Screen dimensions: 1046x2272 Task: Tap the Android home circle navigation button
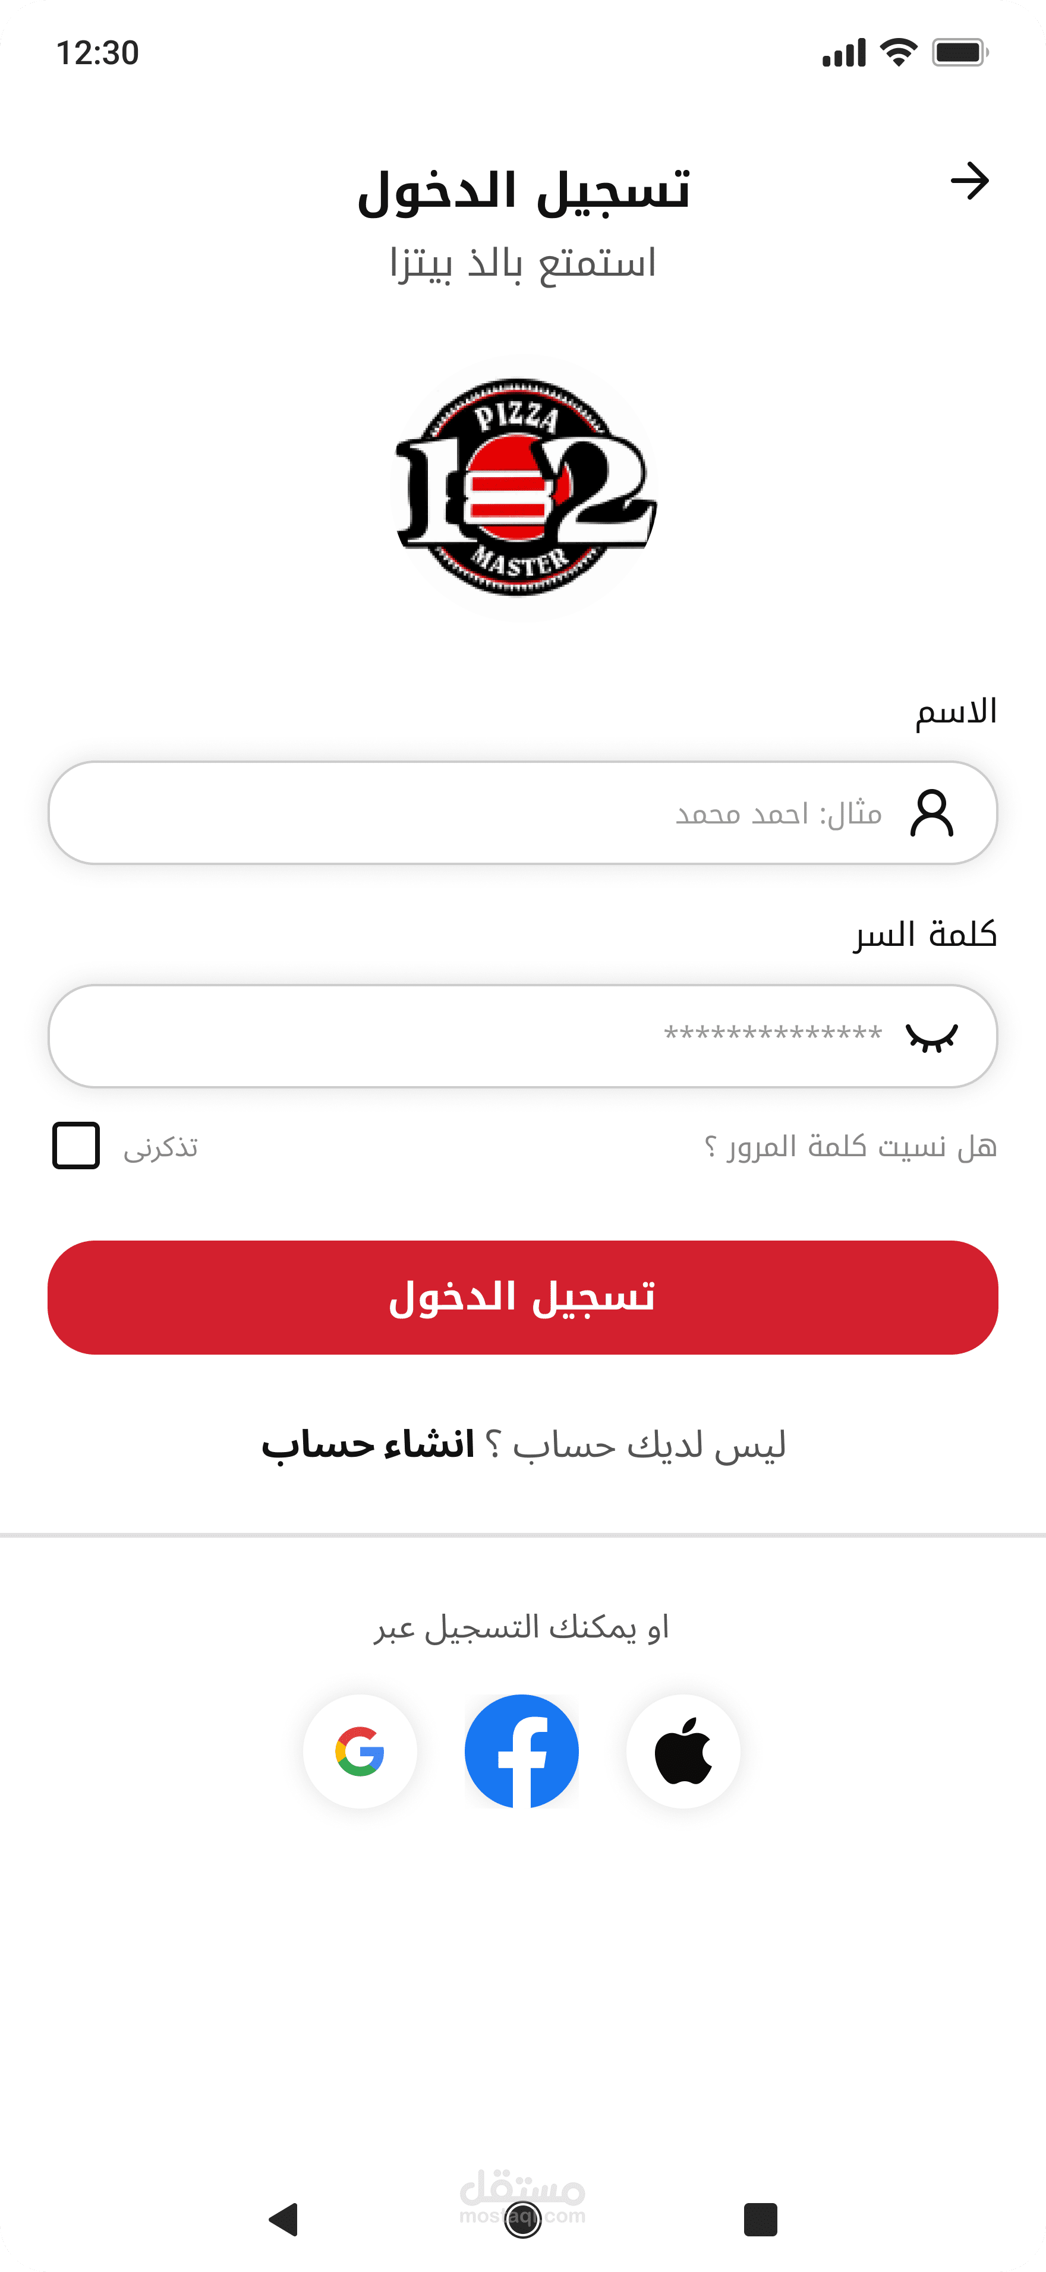pos(522,2219)
